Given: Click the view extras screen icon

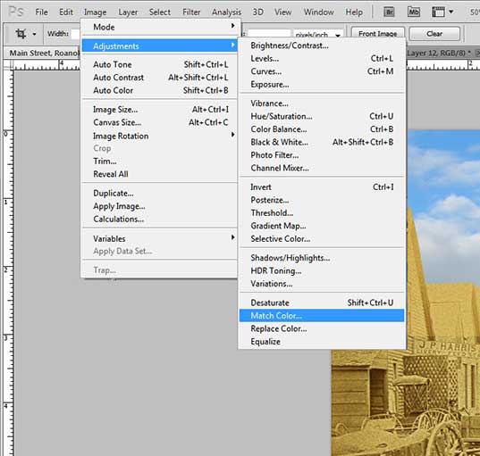Looking at the screenshot, I should tap(438, 12).
